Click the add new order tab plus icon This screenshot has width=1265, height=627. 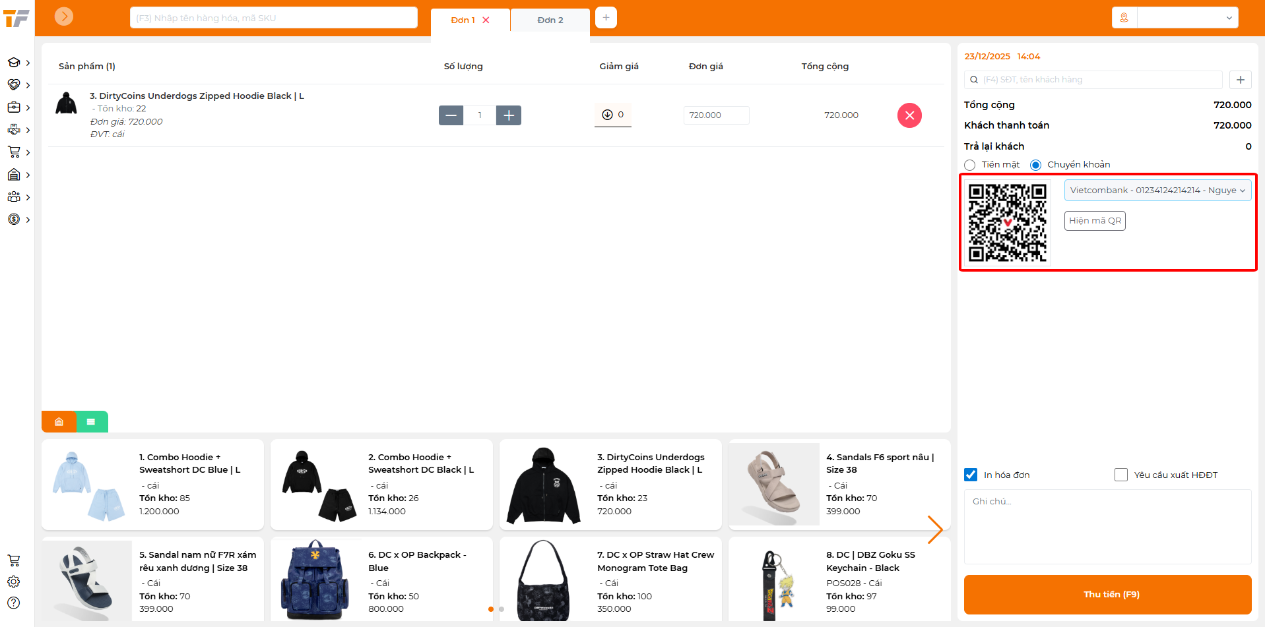coord(606,18)
